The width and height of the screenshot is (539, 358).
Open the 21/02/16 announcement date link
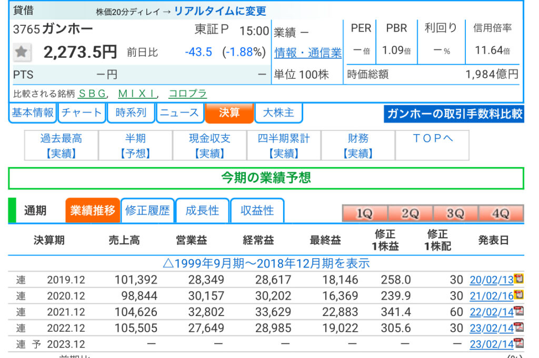[x=492, y=296]
